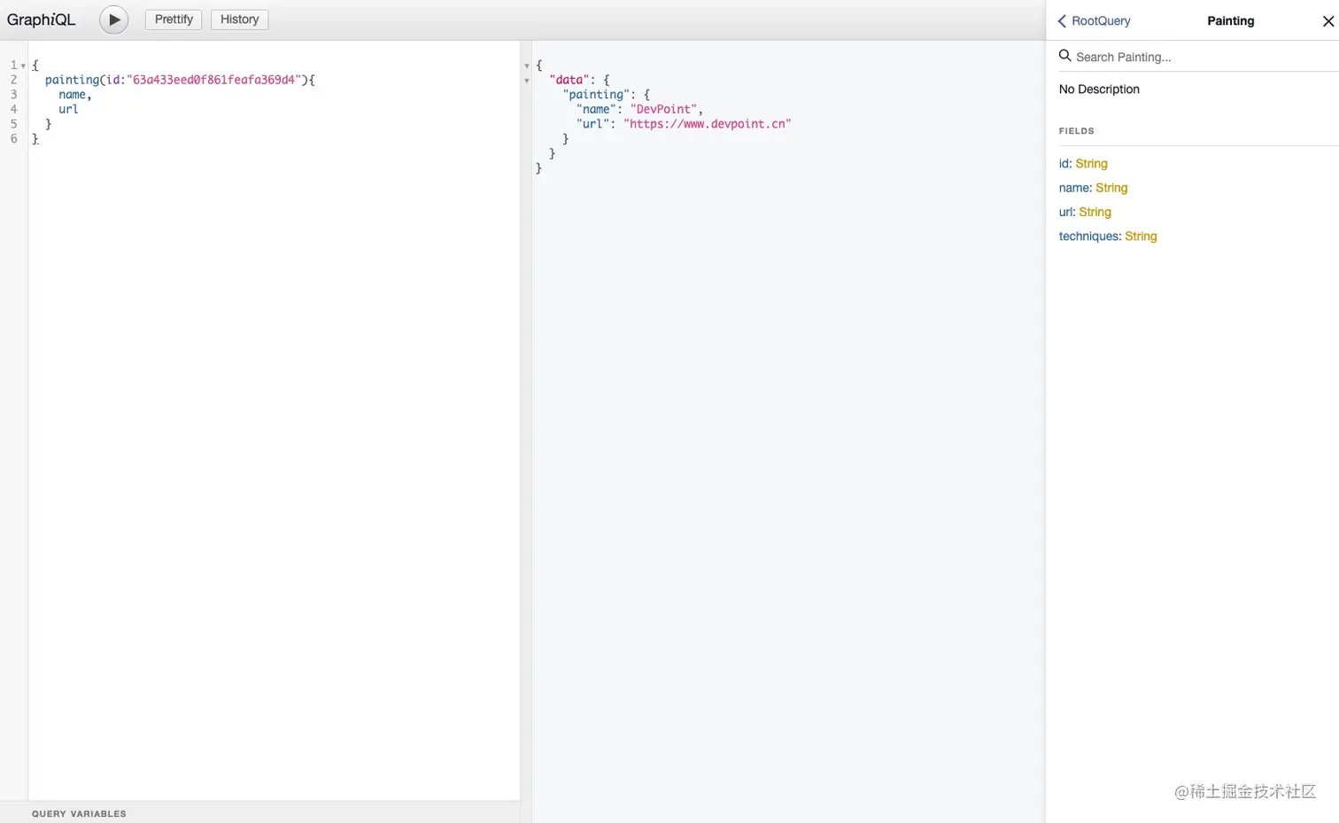Click the search magnifier icon

[1065, 56]
